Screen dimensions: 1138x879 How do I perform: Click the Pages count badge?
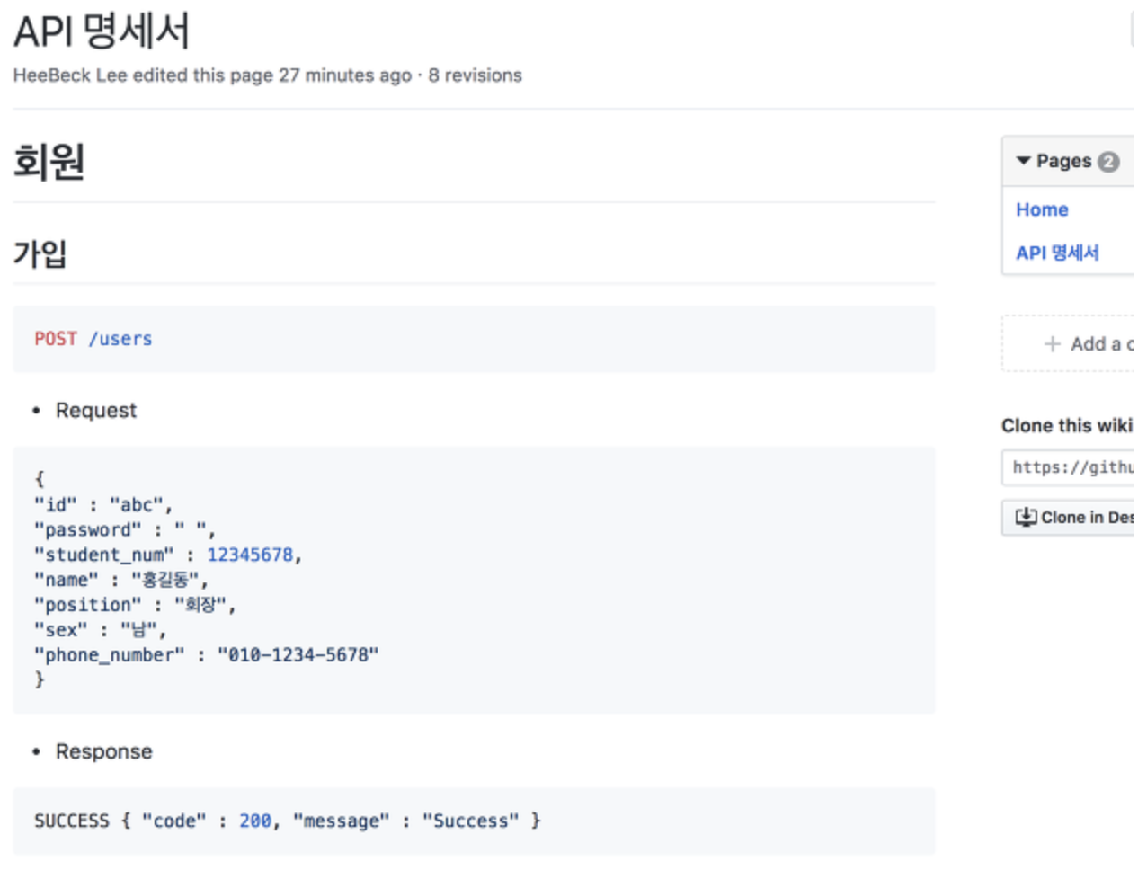[x=1108, y=162]
